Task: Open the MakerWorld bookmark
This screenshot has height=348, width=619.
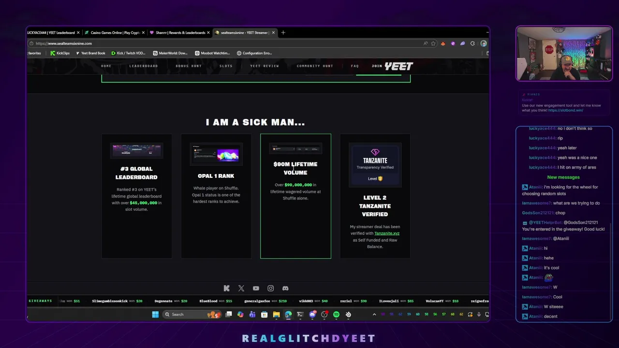Action: tap(170, 53)
